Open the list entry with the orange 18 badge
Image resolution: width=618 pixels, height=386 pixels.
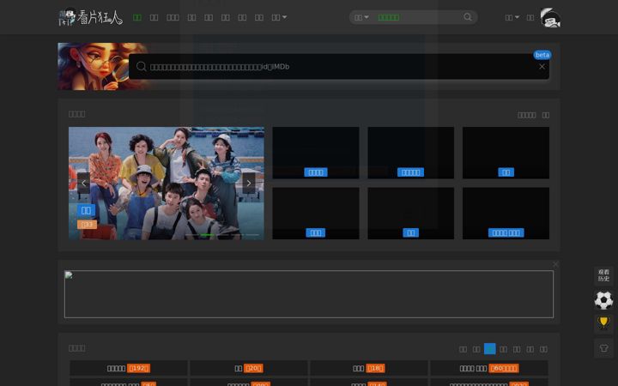369,368
